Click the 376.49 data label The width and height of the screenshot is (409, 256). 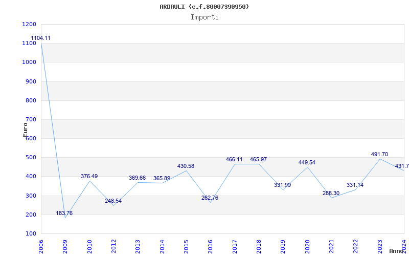point(89,176)
